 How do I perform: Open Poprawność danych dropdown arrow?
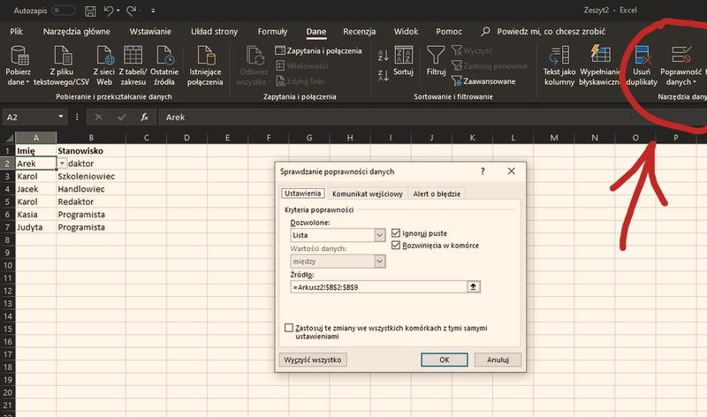695,82
